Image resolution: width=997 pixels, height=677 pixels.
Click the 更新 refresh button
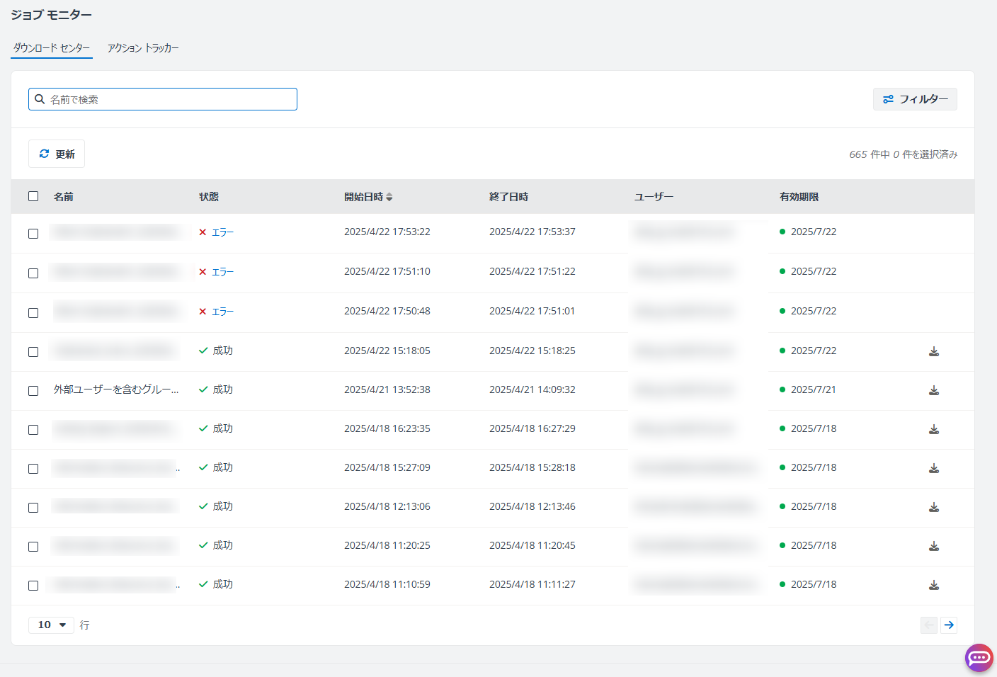pyautogui.click(x=57, y=154)
